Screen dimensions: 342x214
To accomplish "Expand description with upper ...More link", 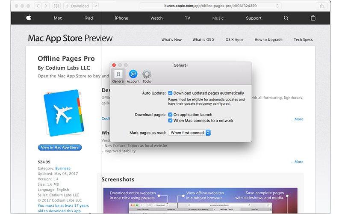I will [297, 119].
